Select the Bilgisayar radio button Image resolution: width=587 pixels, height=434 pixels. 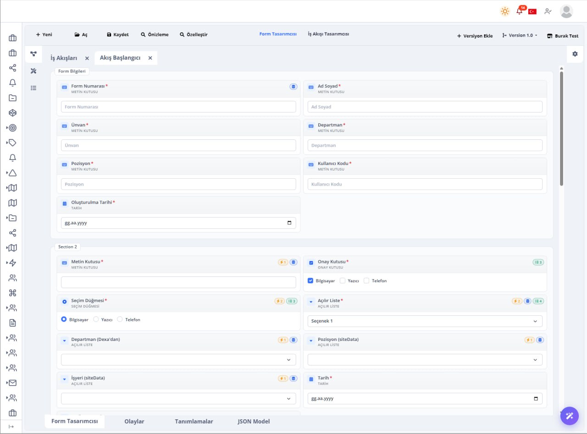(x=64, y=319)
